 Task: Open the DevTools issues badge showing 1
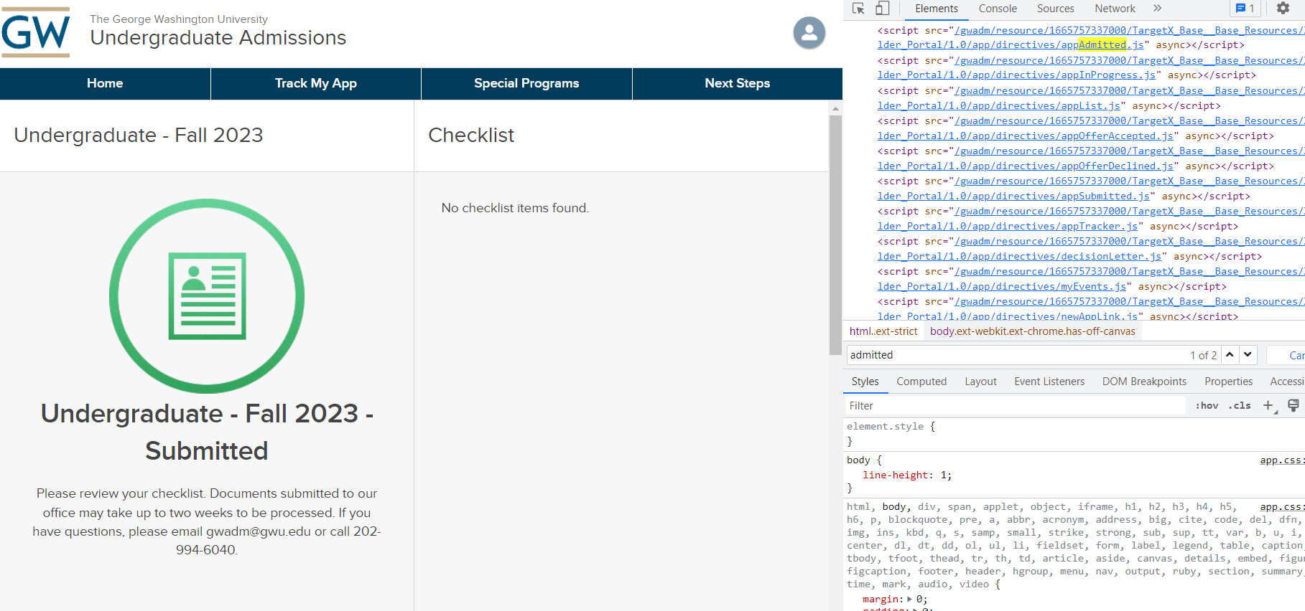click(x=1245, y=9)
